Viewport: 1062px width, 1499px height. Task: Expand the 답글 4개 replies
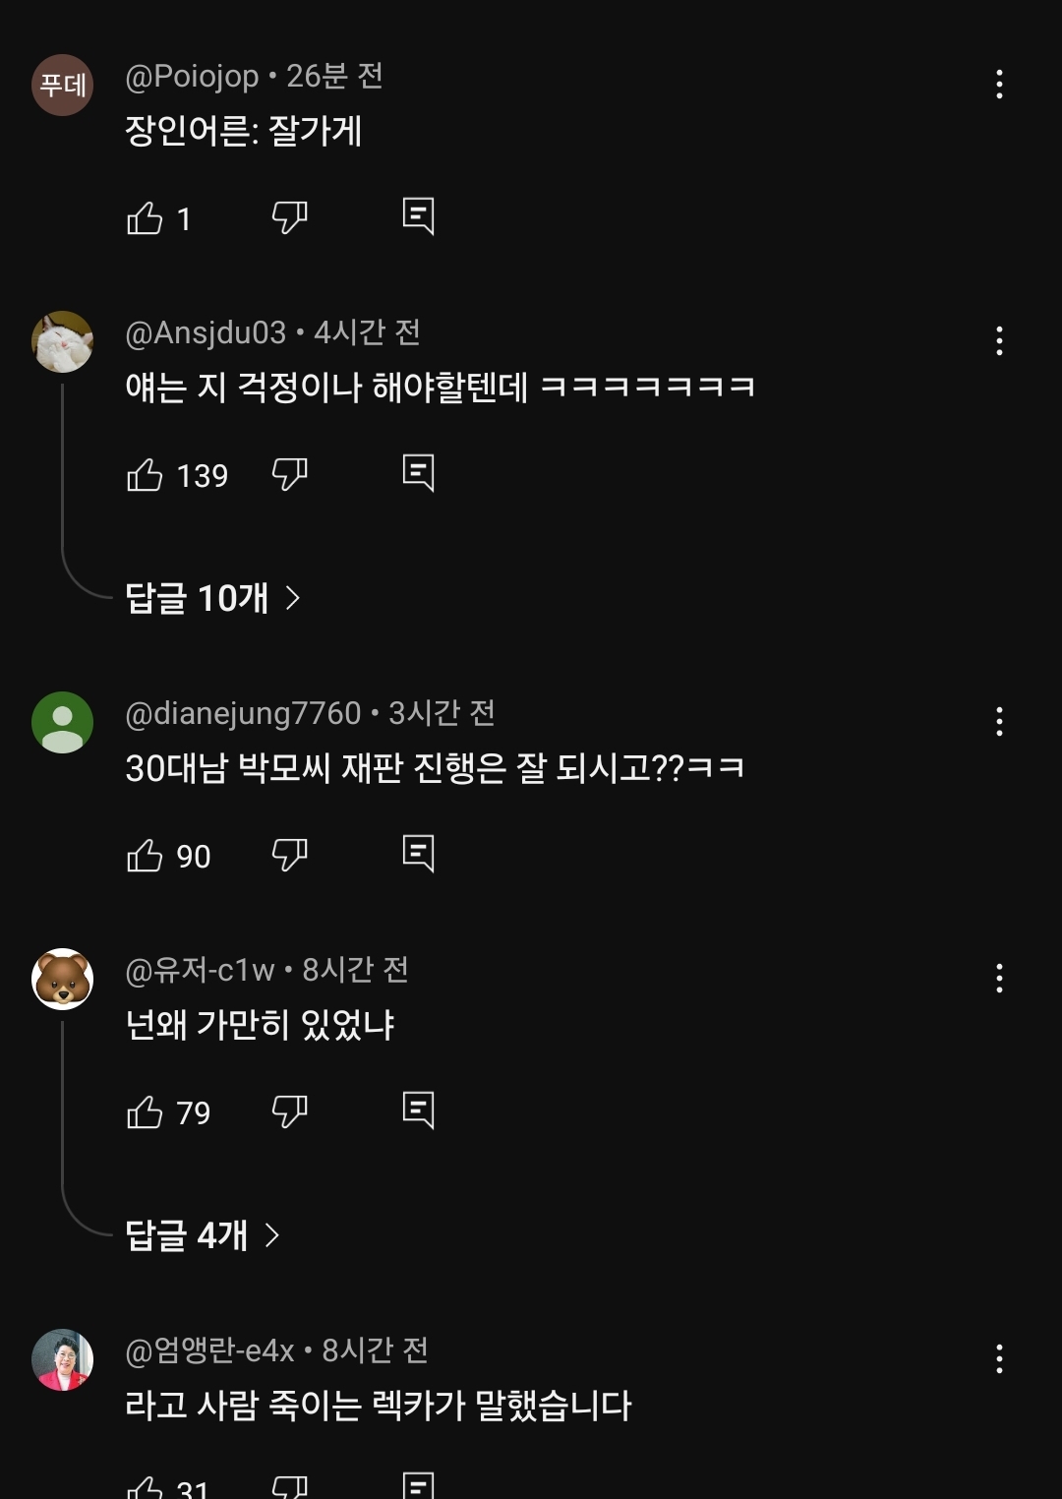click(x=202, y=1234)
